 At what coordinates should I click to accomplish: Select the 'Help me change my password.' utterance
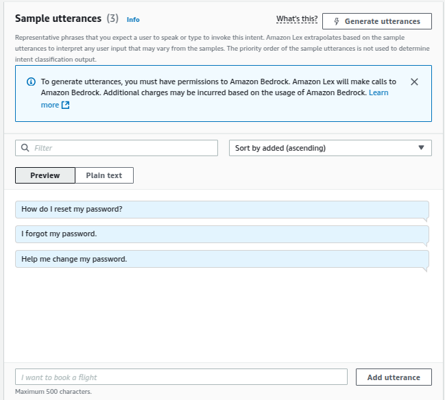coord(222,259)
